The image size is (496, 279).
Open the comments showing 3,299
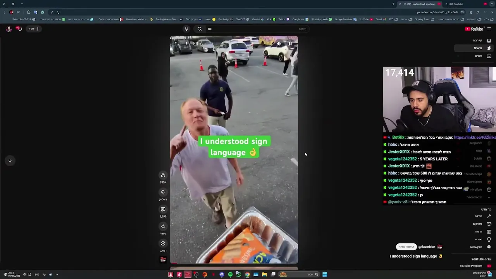coord(163,209)
